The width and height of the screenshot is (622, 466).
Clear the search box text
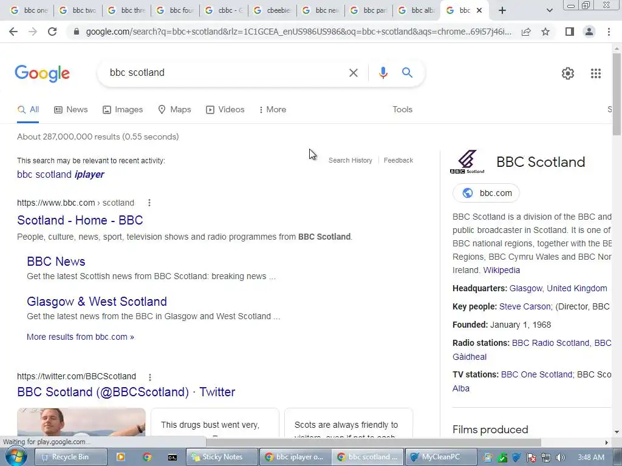[x=353, y=73]
